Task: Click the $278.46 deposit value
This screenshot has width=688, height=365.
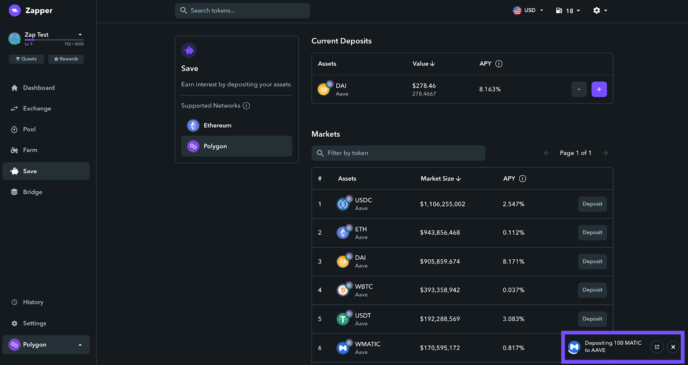Action: [424, 86]
